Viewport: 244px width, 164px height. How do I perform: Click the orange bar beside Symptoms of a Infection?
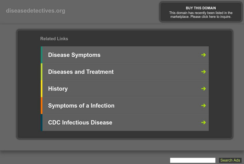41,106
